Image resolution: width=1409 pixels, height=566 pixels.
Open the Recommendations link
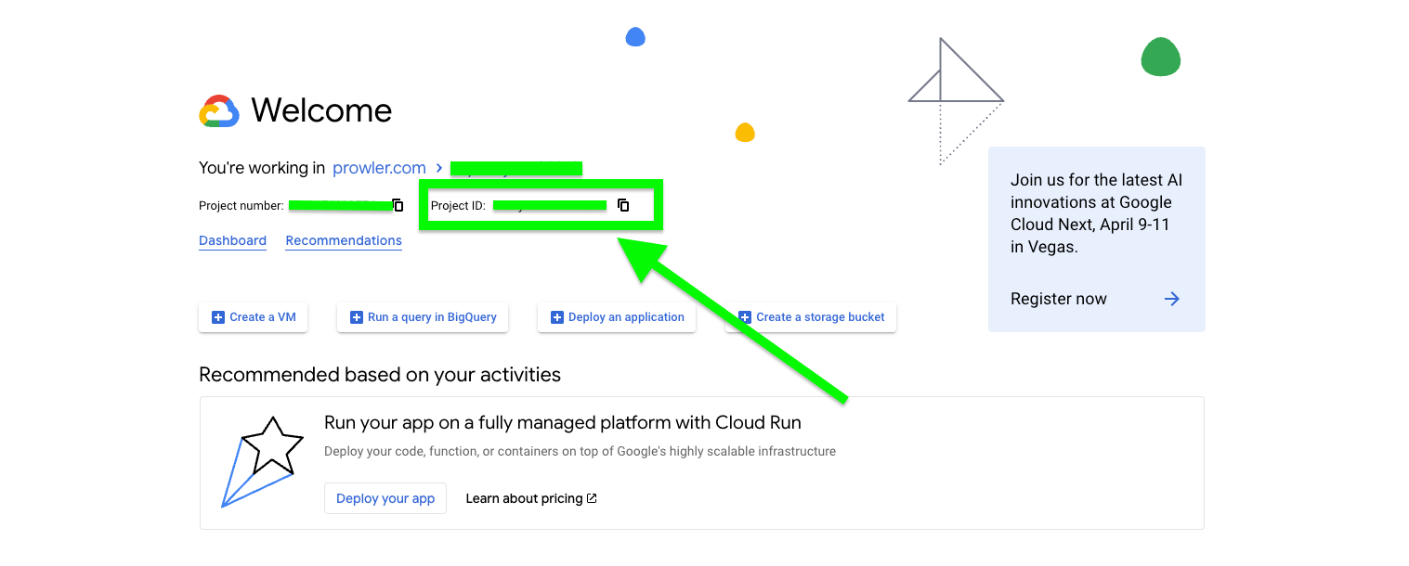tap(344, 240)
